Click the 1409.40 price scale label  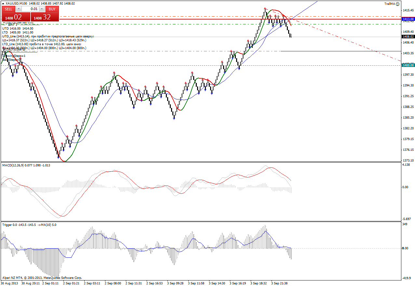pyautogui.click(x=408, y=32)
